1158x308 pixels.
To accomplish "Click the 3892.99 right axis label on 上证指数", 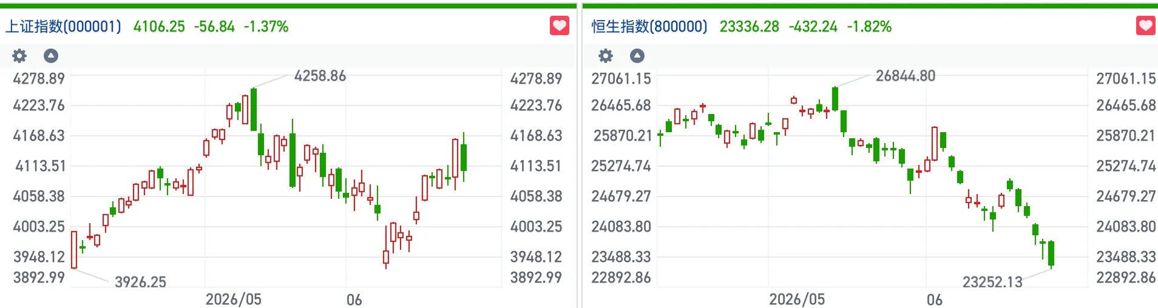I will pos(536,278).
